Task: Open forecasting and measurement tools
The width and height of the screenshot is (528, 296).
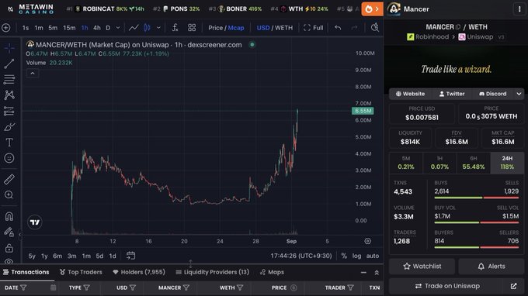Action: [x=9, y=111]
